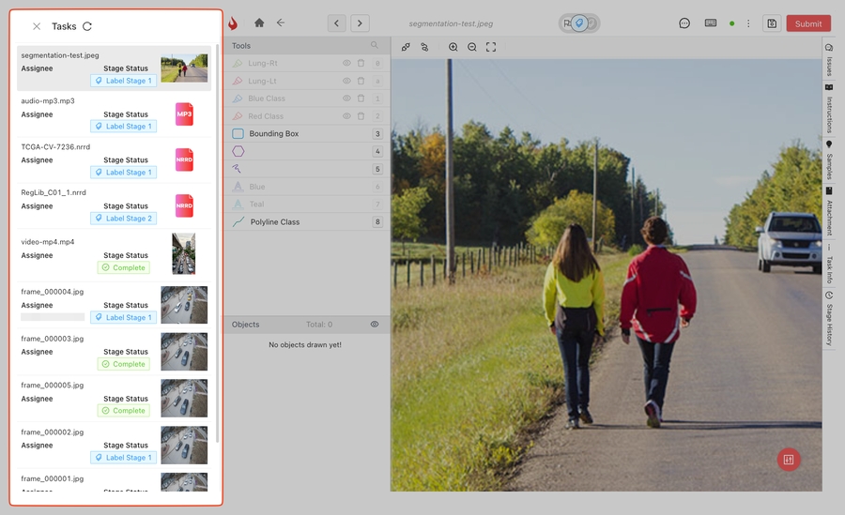The image size is (845, 515).
Task: Open the Stage History side tab
Action: [x=829, y=319]
